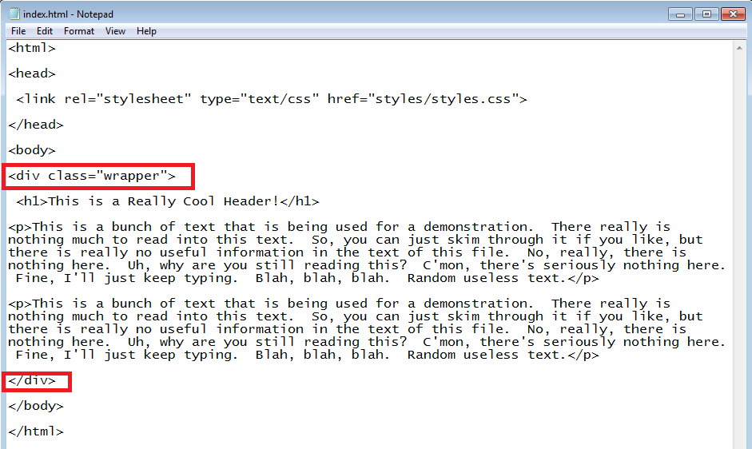Click the <html> opening tag line
752x449 pixels.
point(32,48)
